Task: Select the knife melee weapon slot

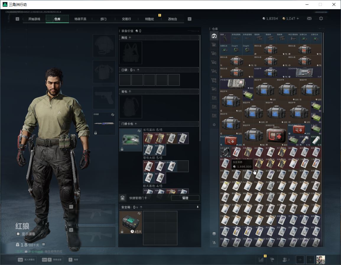Action: (104, 124)
